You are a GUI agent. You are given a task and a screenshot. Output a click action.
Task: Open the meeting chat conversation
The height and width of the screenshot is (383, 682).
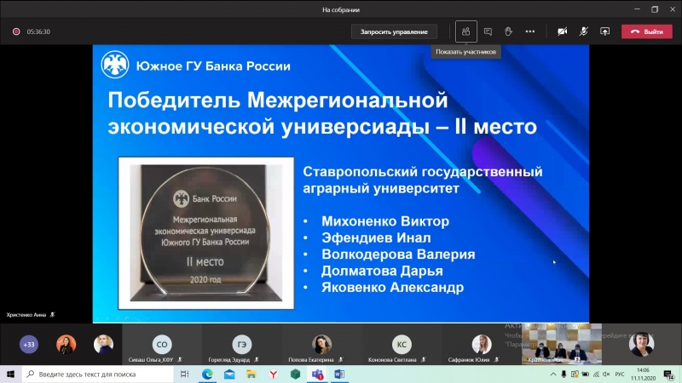pos(488,31)
